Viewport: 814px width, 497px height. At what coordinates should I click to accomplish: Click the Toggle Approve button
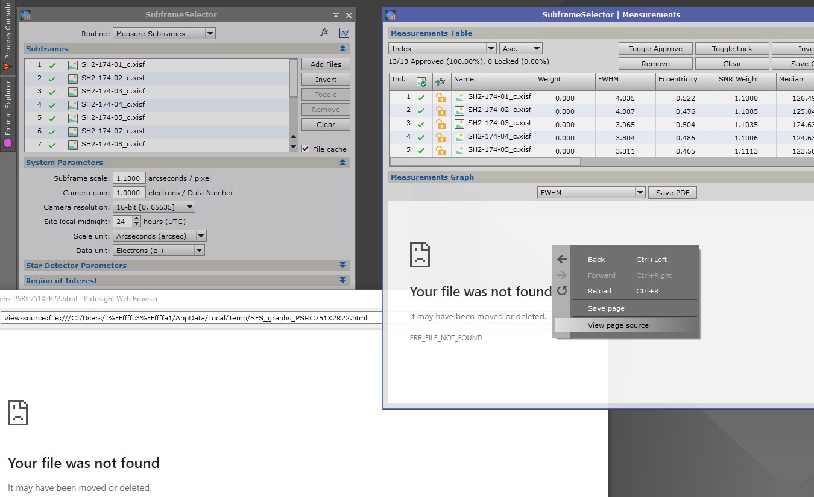coord(655,49)
